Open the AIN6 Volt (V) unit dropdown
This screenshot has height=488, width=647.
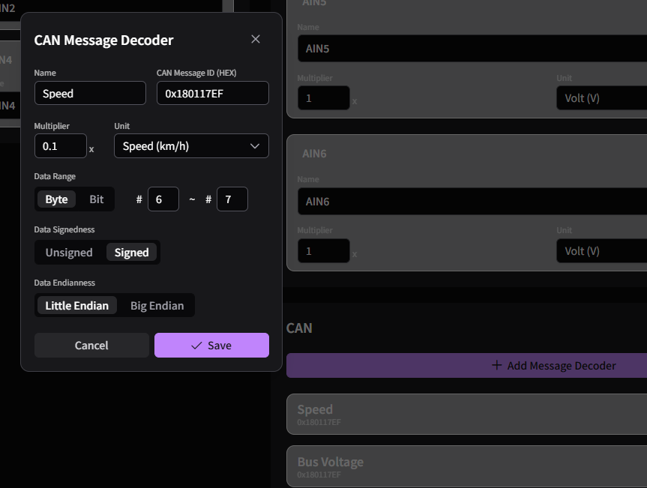tap(601, 251)
